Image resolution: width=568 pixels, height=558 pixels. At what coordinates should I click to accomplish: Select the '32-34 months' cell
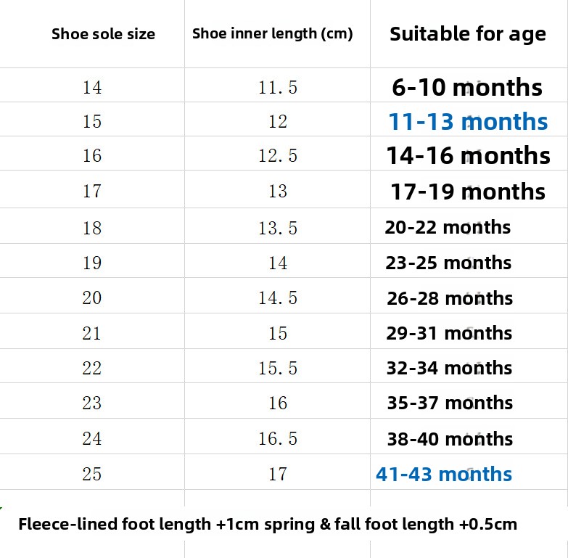click(449, 368)
